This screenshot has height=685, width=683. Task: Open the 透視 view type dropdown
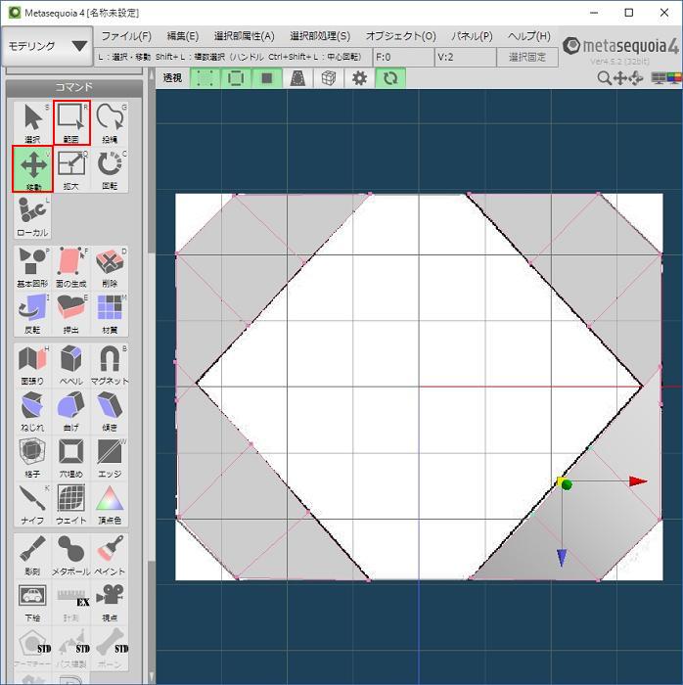tap(172, 78)
